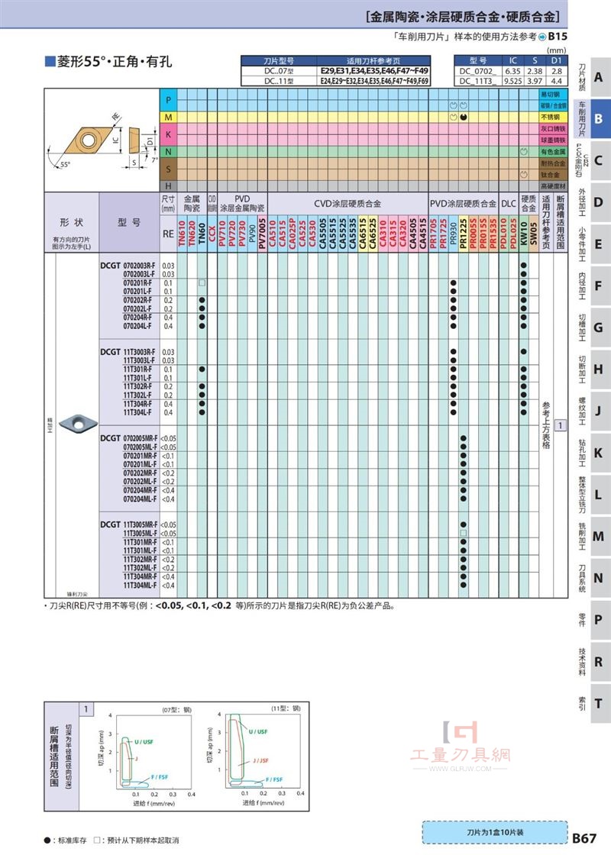Image resolution: width=611 pixels, height=855 pixels.
Task: Click the half-filled circle in the M row
Action: (x=463, y=118)
